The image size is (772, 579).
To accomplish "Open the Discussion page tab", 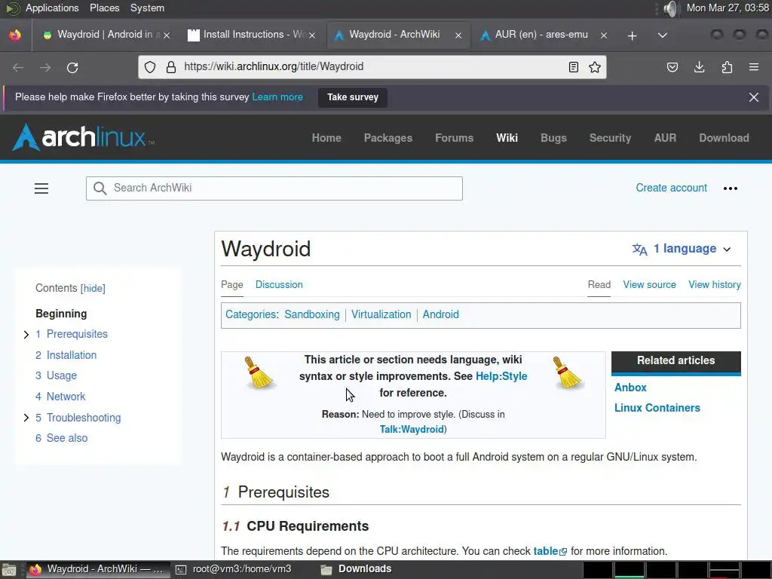I will tap(279, 284).
